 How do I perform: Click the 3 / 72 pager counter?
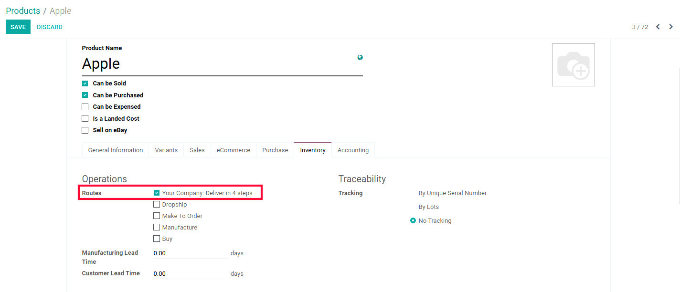click(x=640, y=27)
